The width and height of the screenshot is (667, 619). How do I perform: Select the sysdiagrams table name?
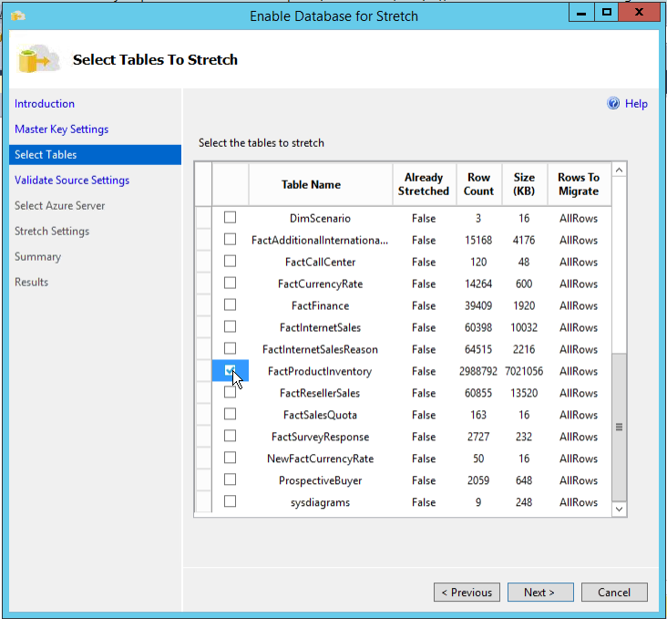click(320, 502)
